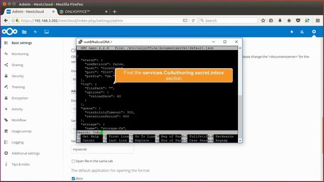Click nano Search prompt line

click(x=157, y=132)
